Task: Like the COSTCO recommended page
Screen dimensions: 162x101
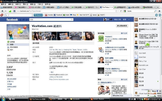Action: pyautogui.click(x=107, y=54)
